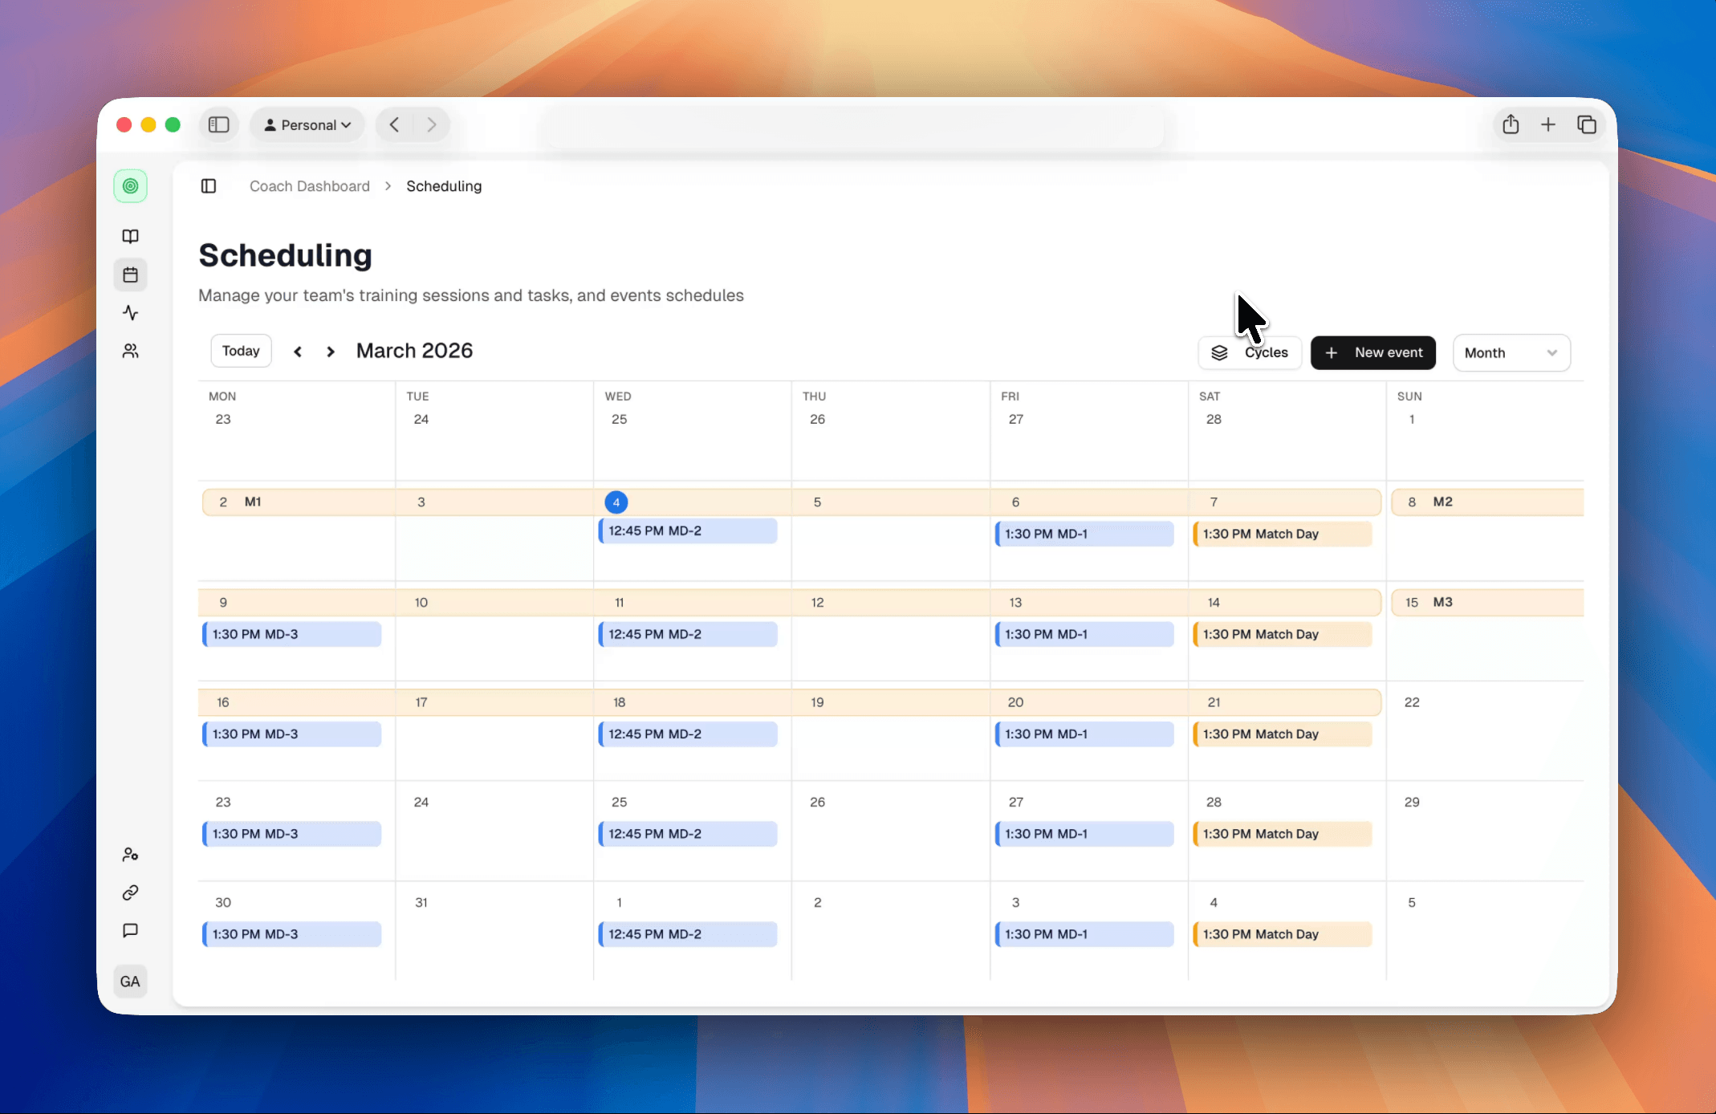Toggle the sidebar with the panel icon

[208, 185]
